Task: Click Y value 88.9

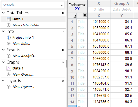Action: [x=122, y=59]
